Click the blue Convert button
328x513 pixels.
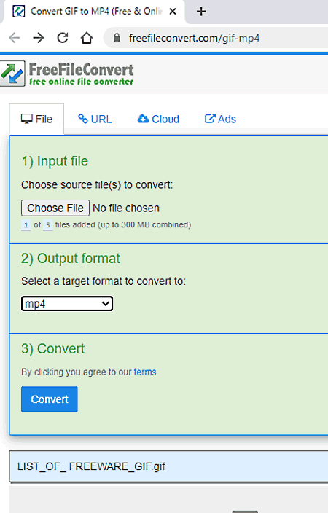[x=50, y=399]
